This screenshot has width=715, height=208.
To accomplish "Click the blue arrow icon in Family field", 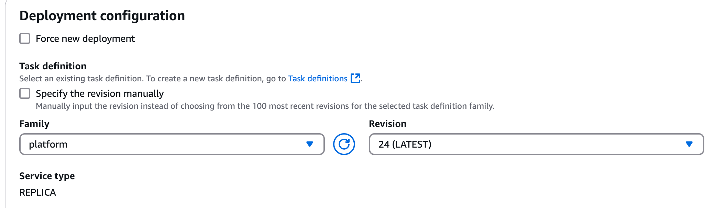I will [310, 144].
